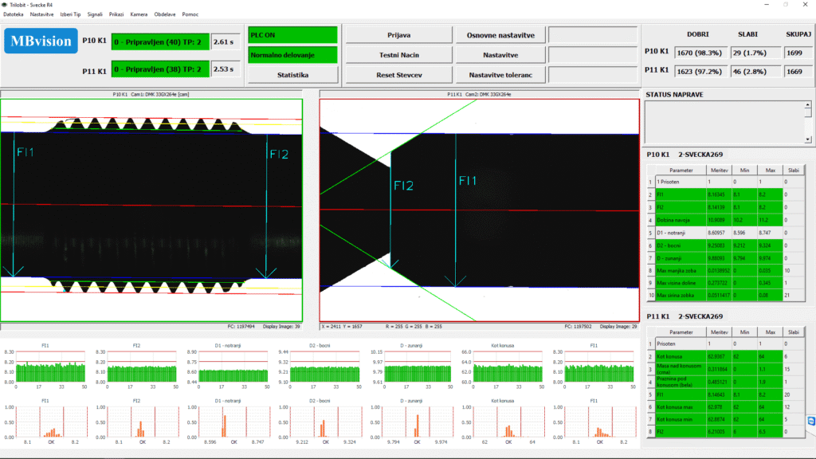Screen dimensions: 816x459
Task: Open the Pomoc menu
Action: tap(190, 14)
